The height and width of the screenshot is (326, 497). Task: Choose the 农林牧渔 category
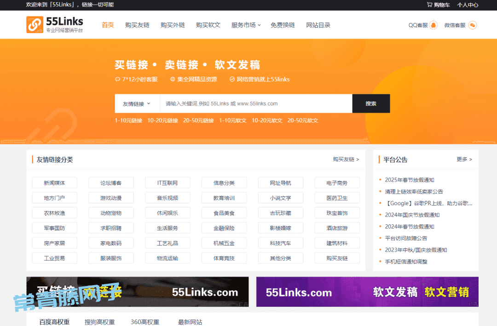coord(54,213)
